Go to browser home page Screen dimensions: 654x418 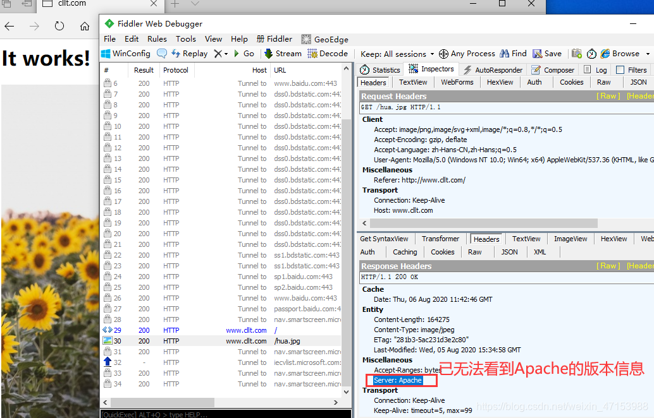pyautogui.click(x=85, y=27)
